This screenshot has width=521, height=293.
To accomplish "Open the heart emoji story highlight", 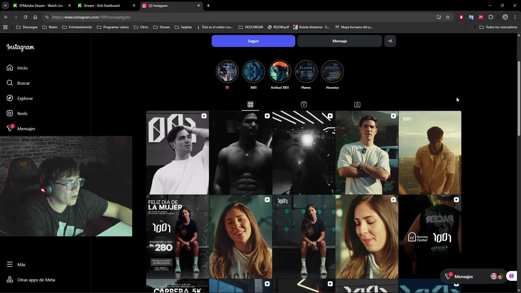I will point(227,72).
